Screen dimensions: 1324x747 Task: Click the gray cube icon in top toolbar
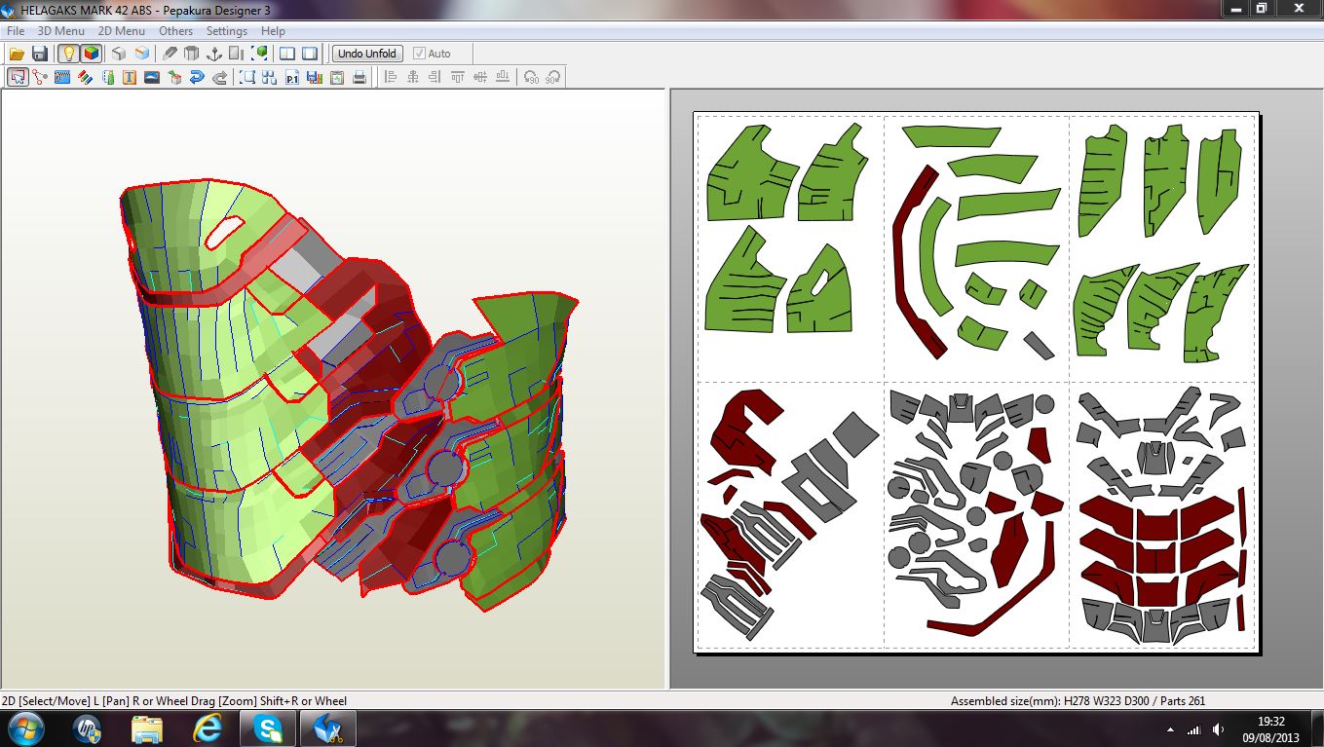119,54
